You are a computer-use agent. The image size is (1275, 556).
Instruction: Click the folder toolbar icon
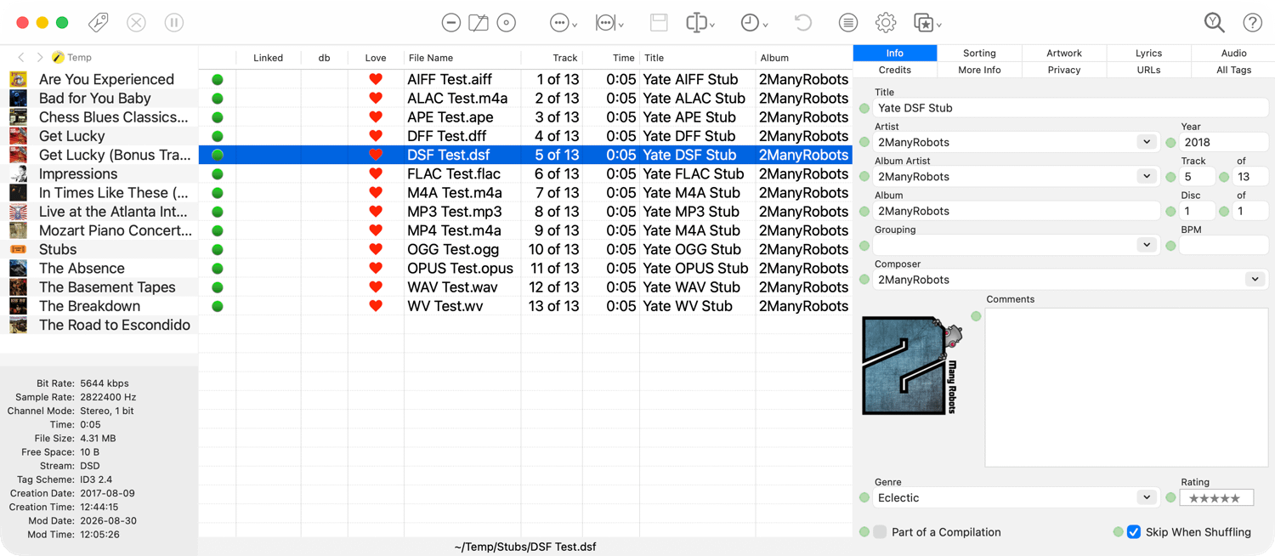point(479,23)
